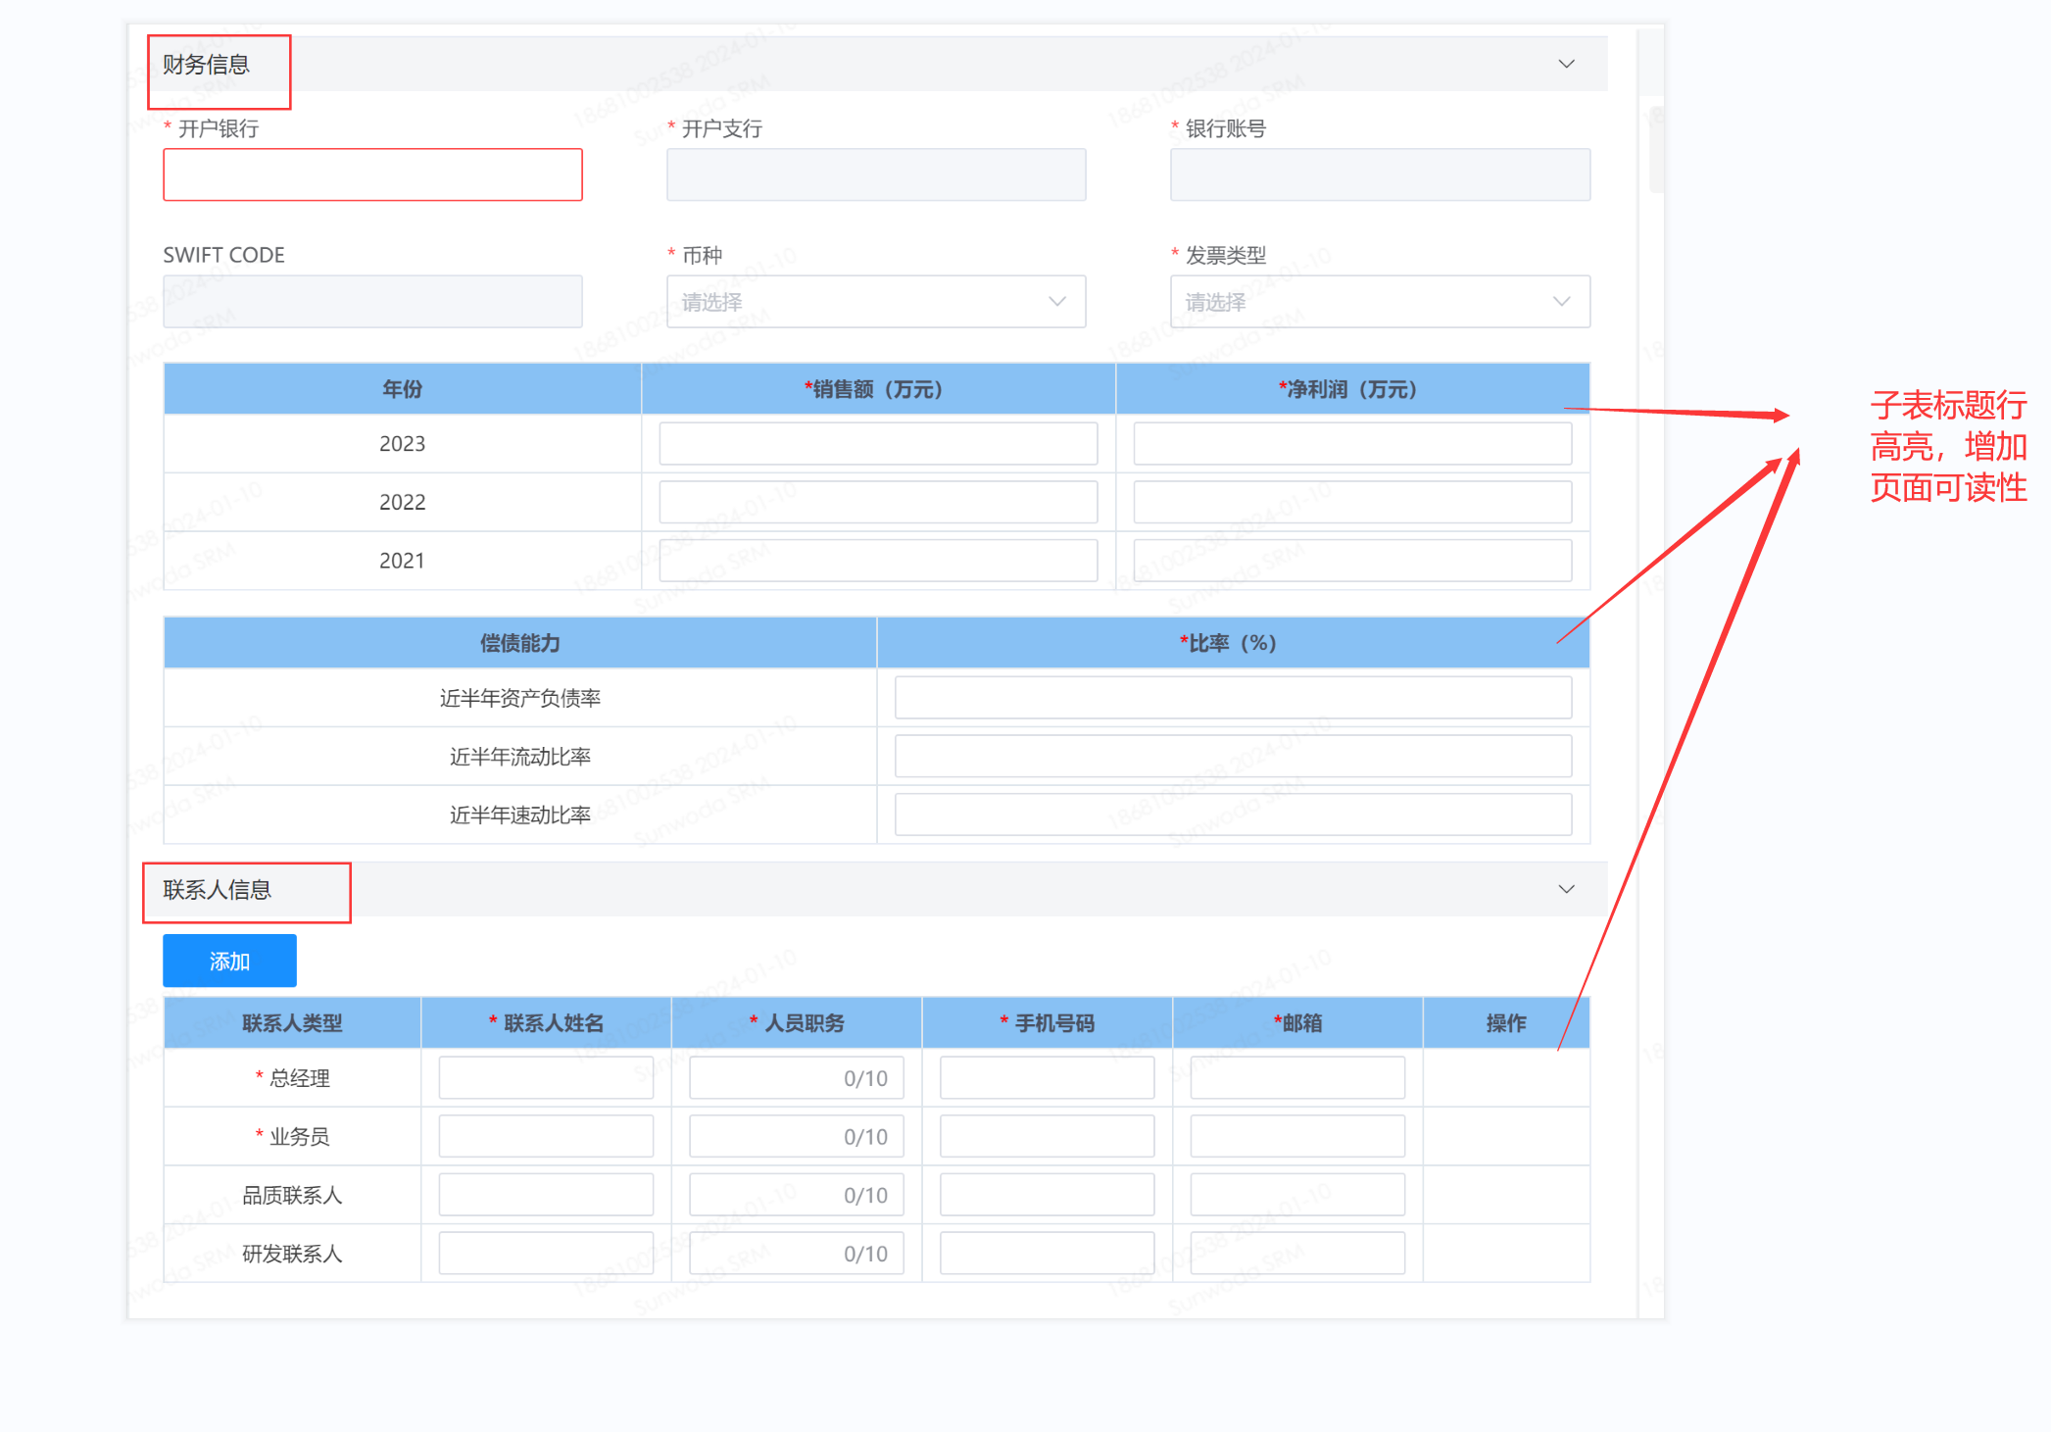Click 总经理 联系人姓名 input
This screenshot has width=2051, height=1432.
[x=545, y=1078]
